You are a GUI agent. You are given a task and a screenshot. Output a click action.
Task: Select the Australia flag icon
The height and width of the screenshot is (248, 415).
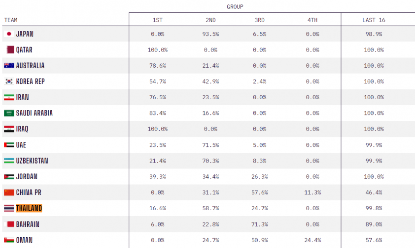[9, 65]
